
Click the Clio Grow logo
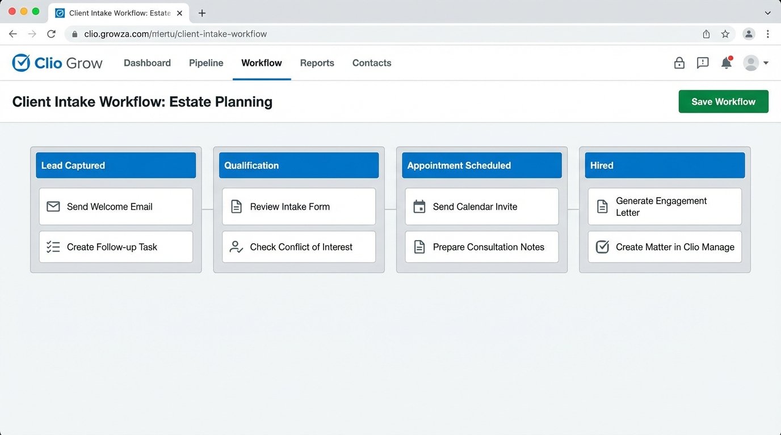point(57,62)
